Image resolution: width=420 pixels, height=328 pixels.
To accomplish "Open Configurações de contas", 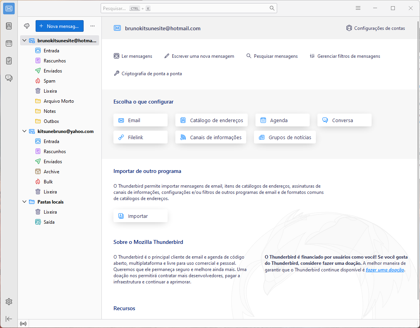I will tap(375, 28).
